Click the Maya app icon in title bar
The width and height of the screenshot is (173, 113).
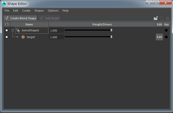coord(4,4)
